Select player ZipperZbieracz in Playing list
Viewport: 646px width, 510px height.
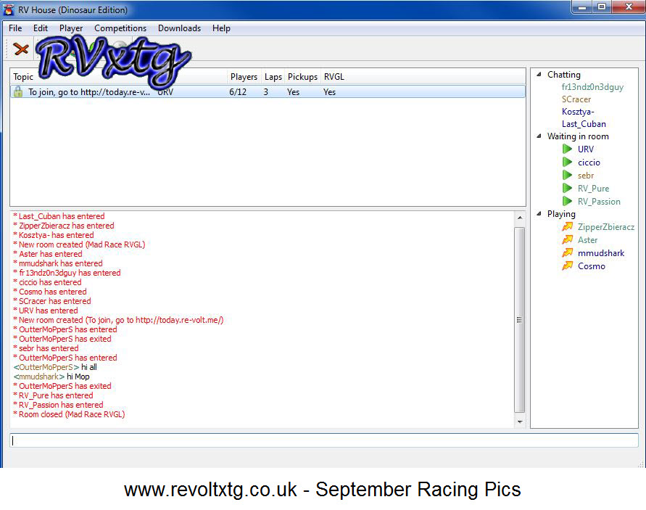click(x=605, y=227)
